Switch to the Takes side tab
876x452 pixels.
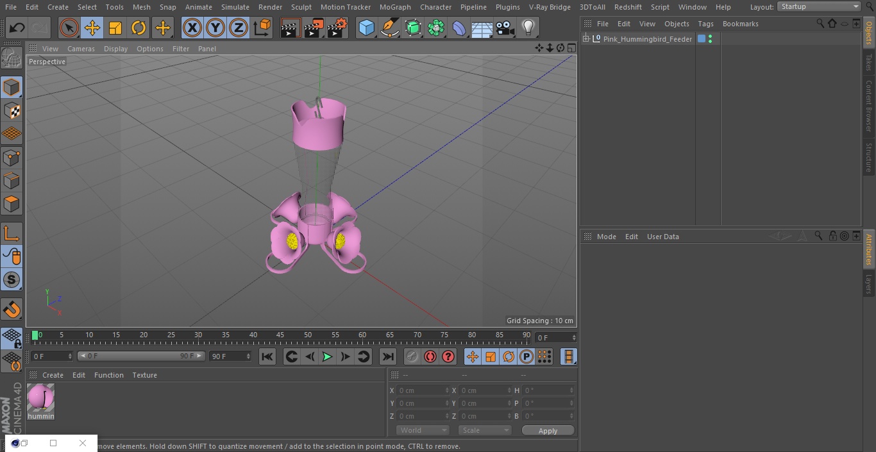point(869,62)
